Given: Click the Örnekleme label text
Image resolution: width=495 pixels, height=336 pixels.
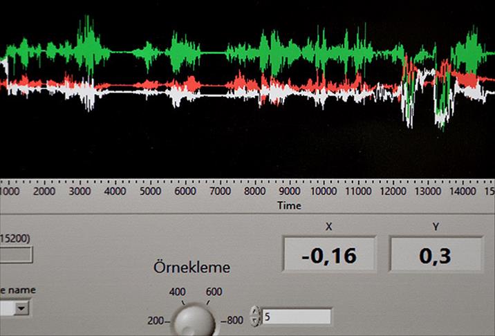Looking at the screenshot, I should [x=192, y=267].
